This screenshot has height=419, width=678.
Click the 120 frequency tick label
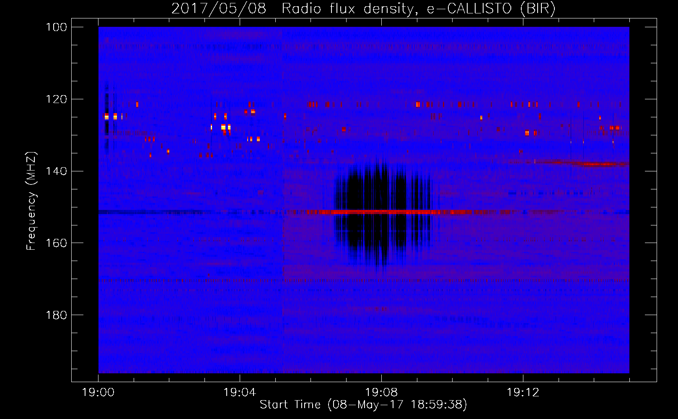[x=57, y=99]
